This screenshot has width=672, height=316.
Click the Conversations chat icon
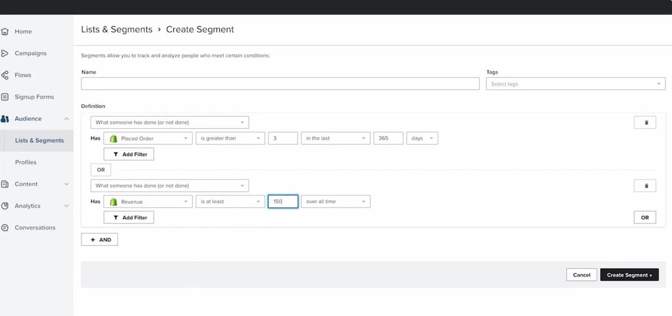[x=5, y=228]
